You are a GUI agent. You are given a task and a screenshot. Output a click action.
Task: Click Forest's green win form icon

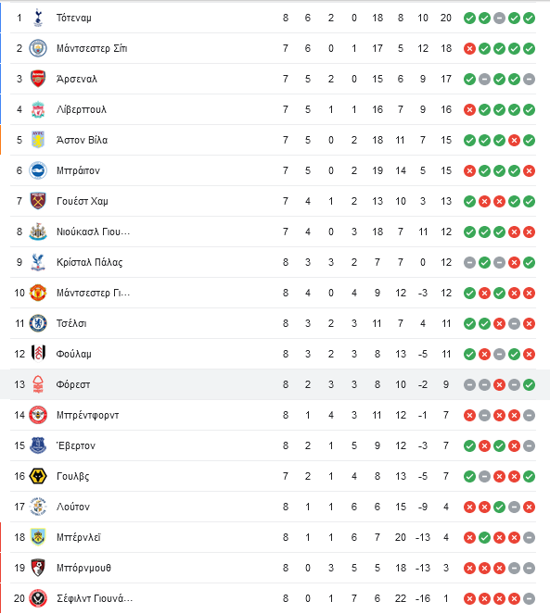pos(530,385)
